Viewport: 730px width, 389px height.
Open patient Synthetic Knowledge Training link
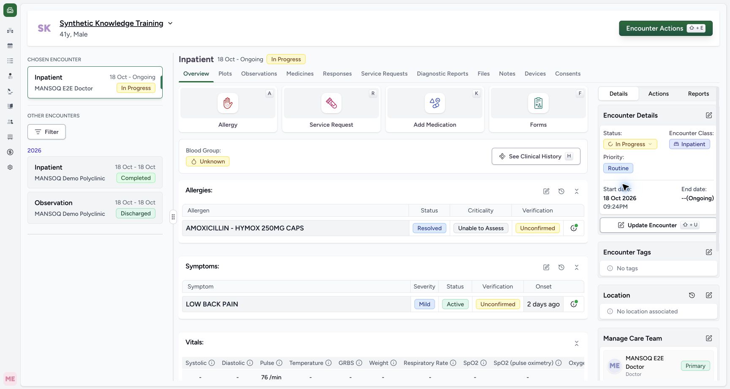click(x=111, y=23)
